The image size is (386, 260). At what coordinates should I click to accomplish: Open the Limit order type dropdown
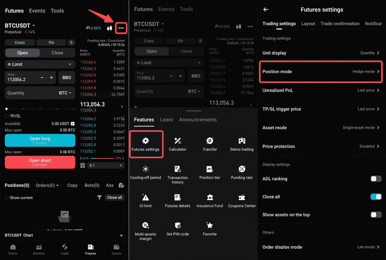coord(40,64)
